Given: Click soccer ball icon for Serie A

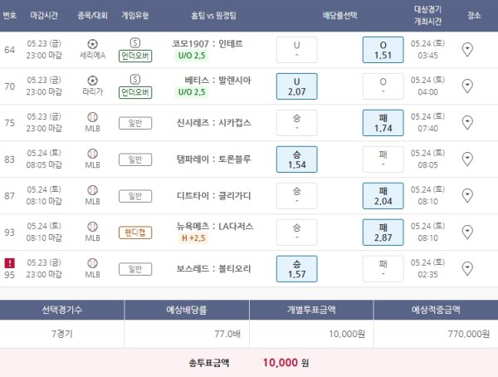Looking at the screenshot, I should click(x=93, y=43).
